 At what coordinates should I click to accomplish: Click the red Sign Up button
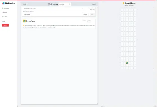pyautogui.click(x=5, y=25)
